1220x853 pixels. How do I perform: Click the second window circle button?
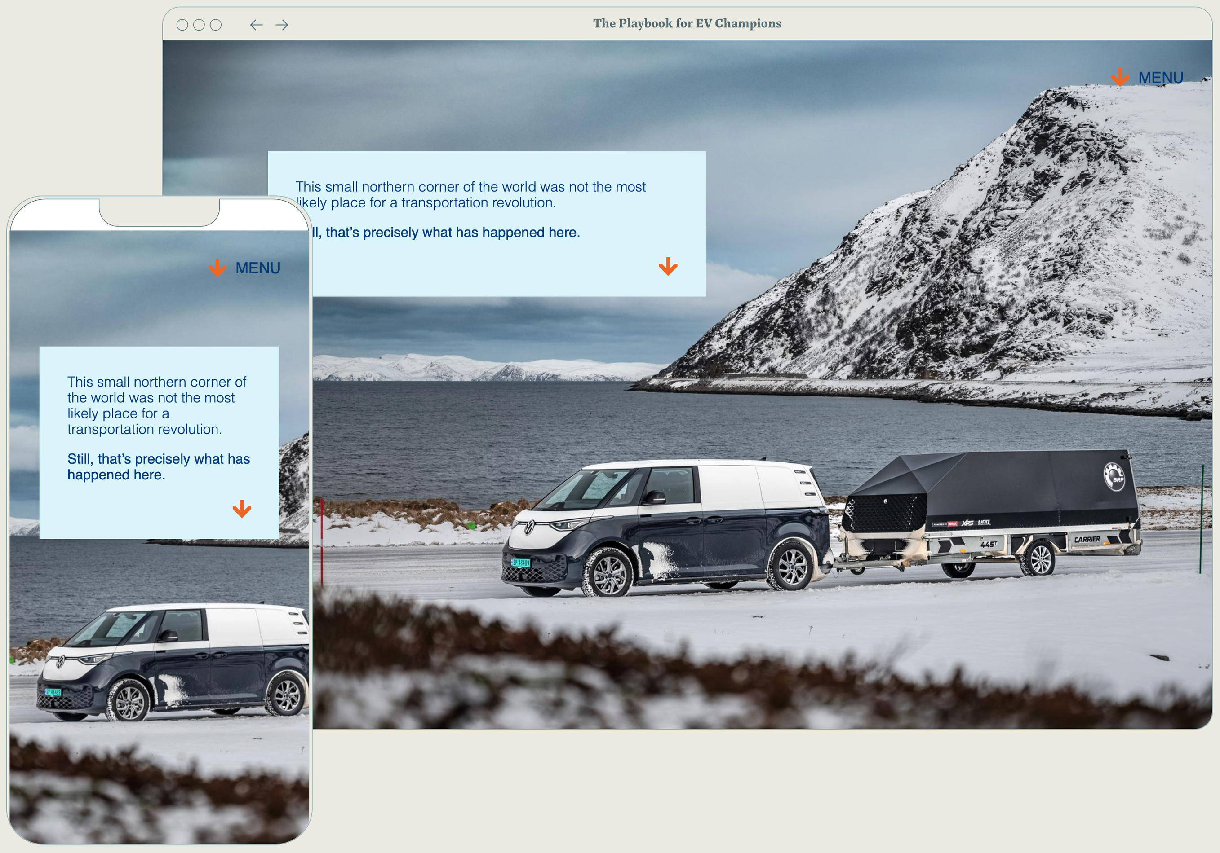(x=199, y=25)
